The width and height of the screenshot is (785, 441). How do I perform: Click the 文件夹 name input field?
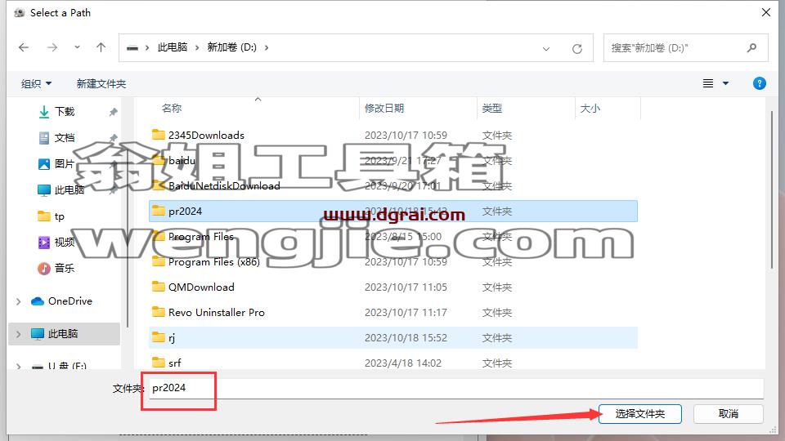(x=455, y=388)
